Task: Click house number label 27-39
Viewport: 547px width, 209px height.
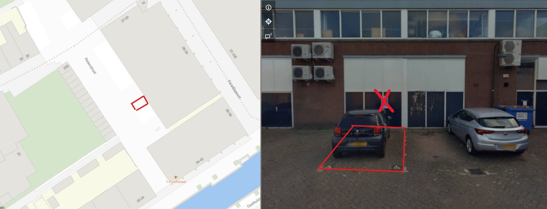Action: [125, 19]
